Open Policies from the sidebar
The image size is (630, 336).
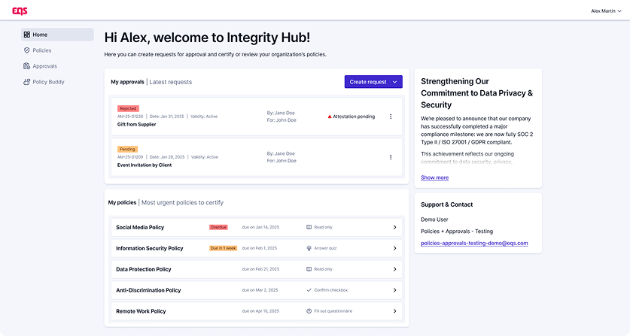pyautogui.click(x=41, y=50)
